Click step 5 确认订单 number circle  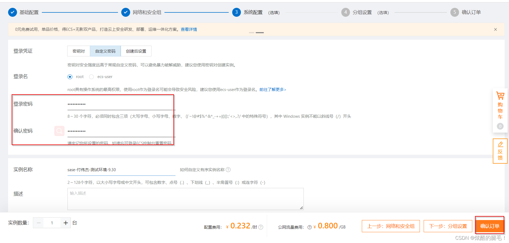click(x=455, y=12)
